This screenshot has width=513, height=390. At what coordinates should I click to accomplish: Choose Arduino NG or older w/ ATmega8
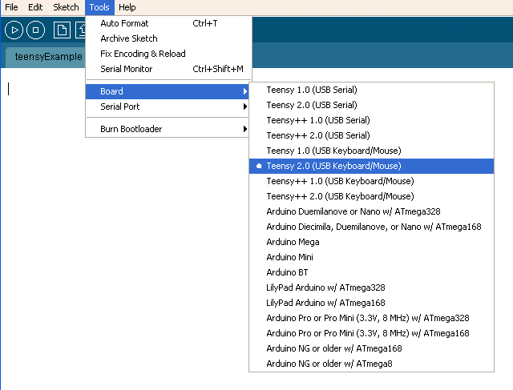coord(371,364)
